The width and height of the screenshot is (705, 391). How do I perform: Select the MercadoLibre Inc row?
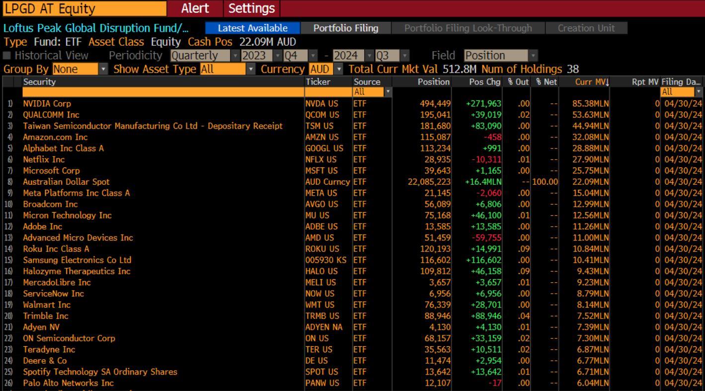pyautogui.click(x=352, y=282)
